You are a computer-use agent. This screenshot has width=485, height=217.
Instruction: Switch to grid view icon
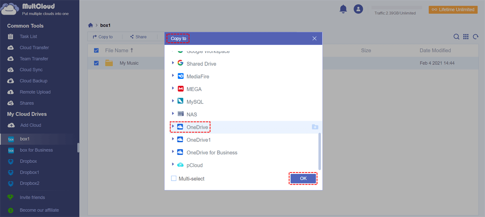pyautogui.click(x=466, y=37)
